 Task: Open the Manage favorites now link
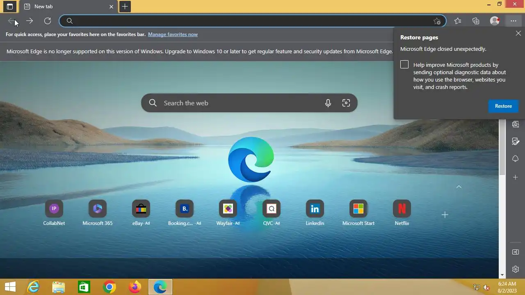point(173,34)
